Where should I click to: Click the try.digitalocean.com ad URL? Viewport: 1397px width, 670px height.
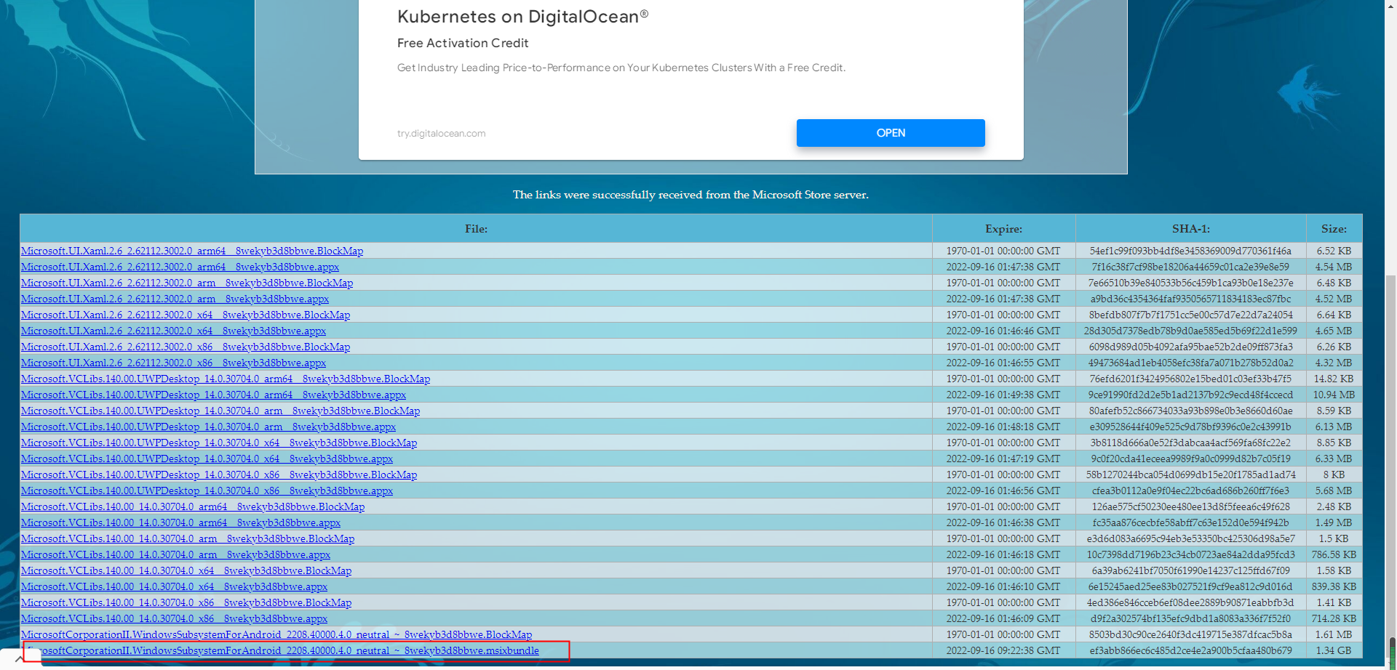coord(441,134)
